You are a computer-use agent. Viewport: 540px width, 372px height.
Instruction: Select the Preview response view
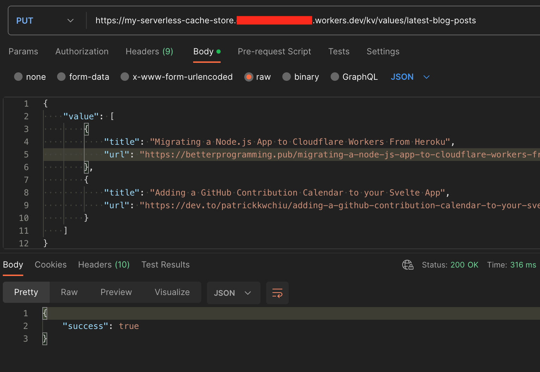tap(116, 292)
